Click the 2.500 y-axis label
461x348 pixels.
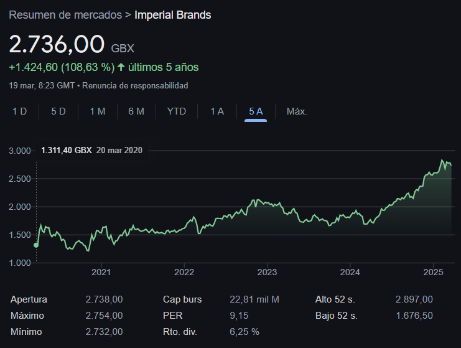click(x=20, y=179)
